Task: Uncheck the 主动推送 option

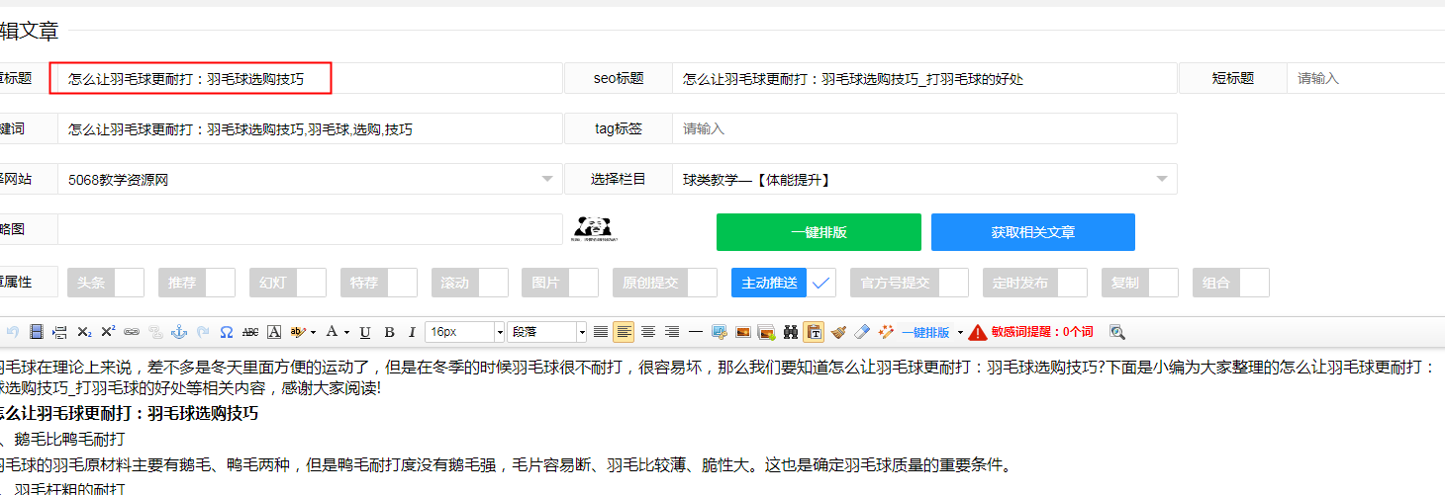Action: 821,283
